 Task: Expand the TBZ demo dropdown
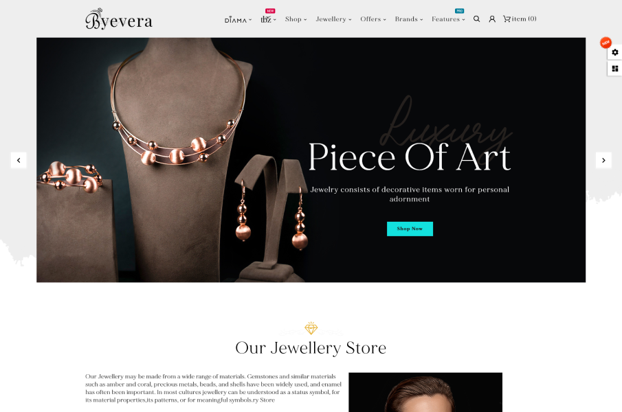coord(269,19)
